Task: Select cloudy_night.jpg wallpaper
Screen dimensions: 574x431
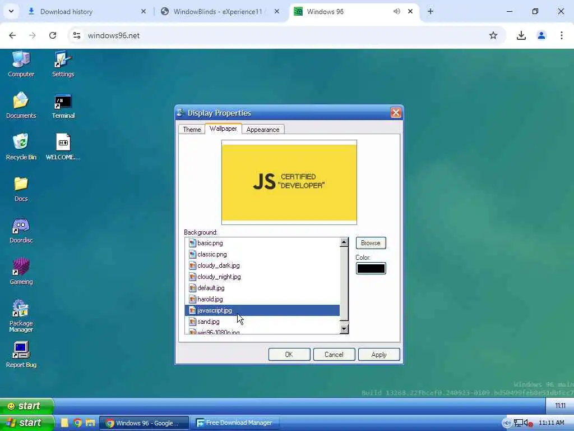Action: (x=262, y=277)
